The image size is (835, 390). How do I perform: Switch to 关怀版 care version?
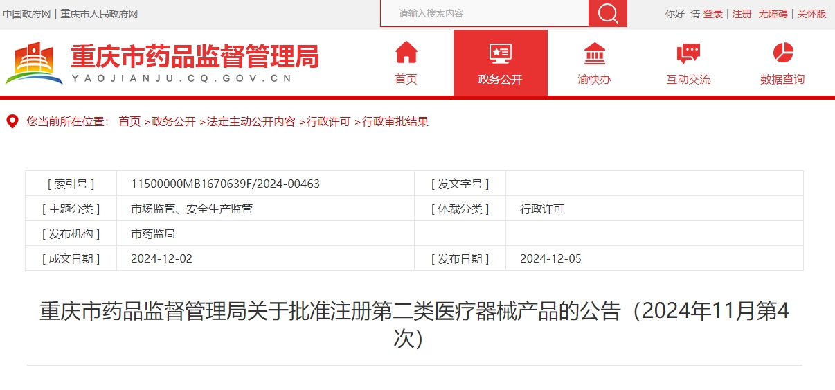coord(811,14)
